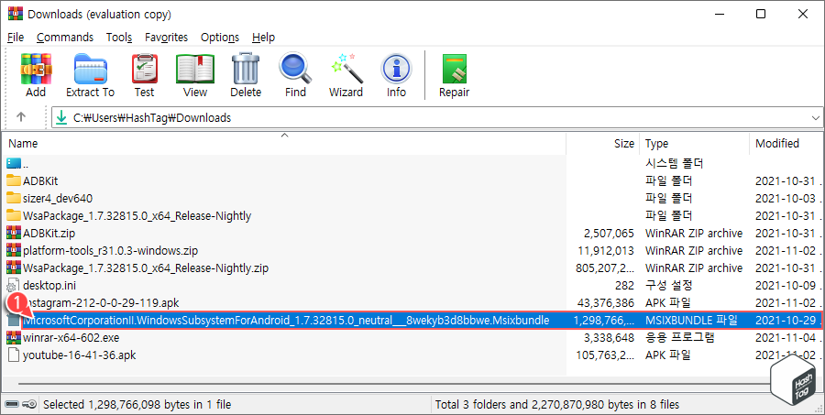Select youtube-16-41-36.apk file name
Image resolution: width=825 pixels, height=415 pixels.
pyautogui.click(x=80, y=355)
